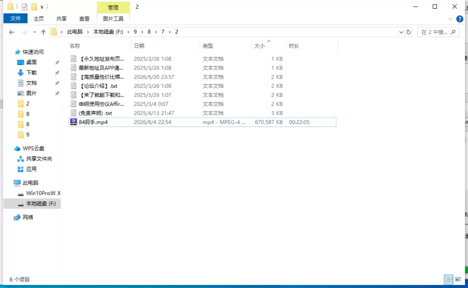Open folder 2 in navigation pane
This screenshot has height=288, width=468.
pyautogui.click(x=27, y=104)
